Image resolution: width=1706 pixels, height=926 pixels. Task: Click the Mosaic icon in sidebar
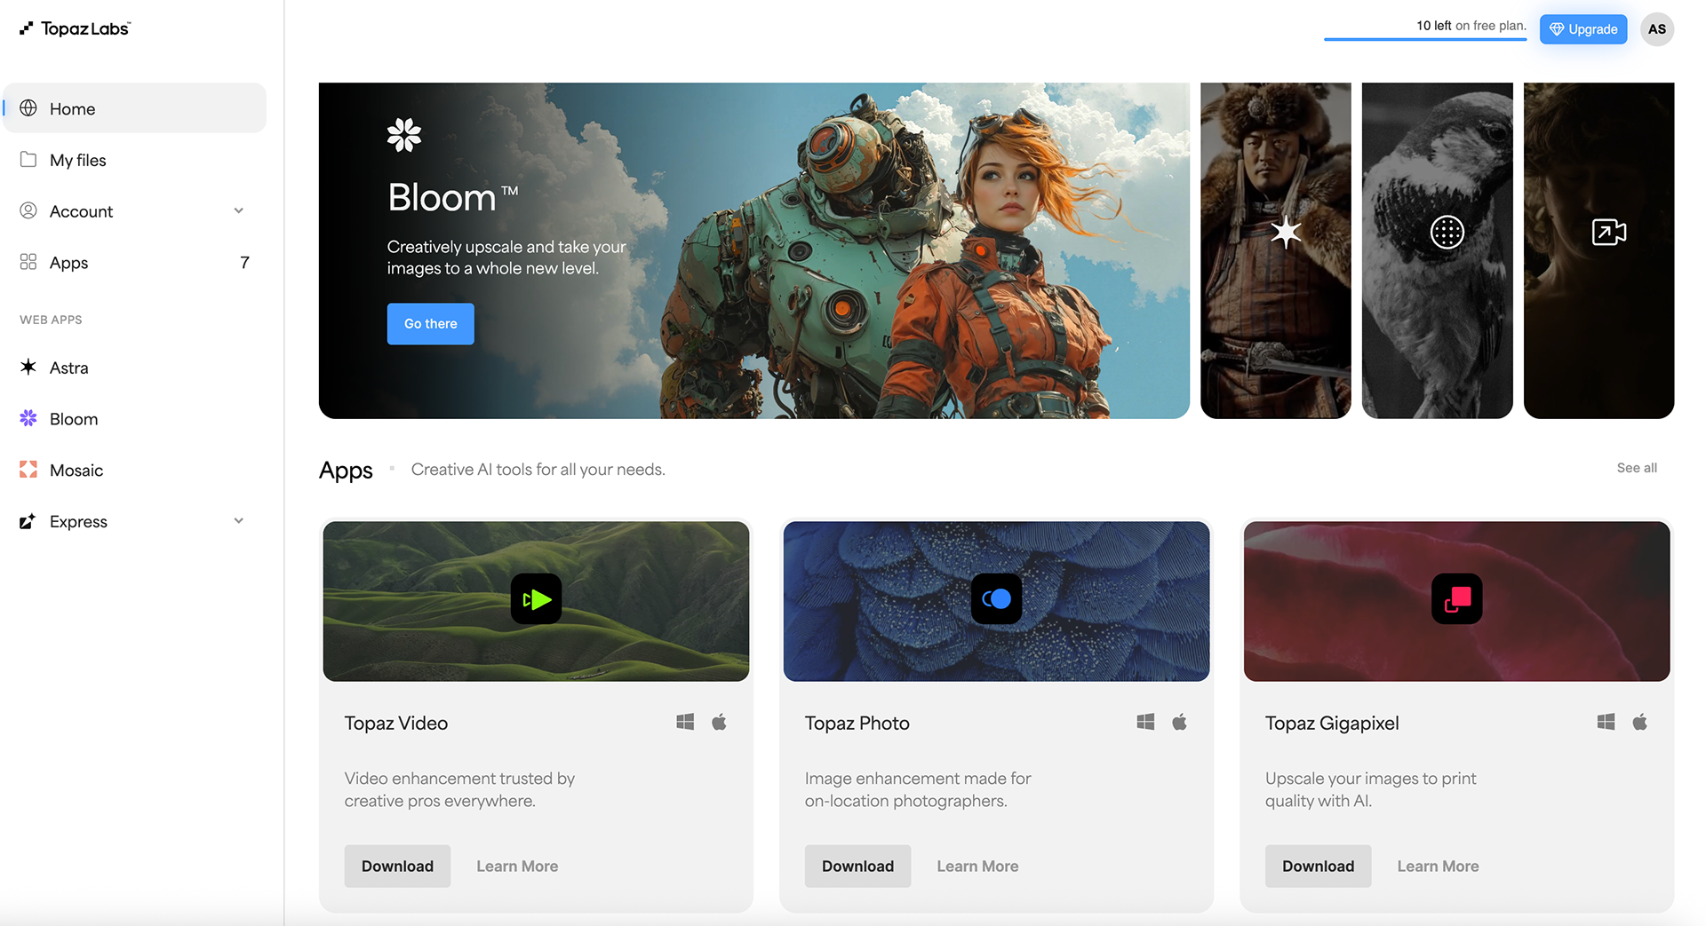(28, 470)
